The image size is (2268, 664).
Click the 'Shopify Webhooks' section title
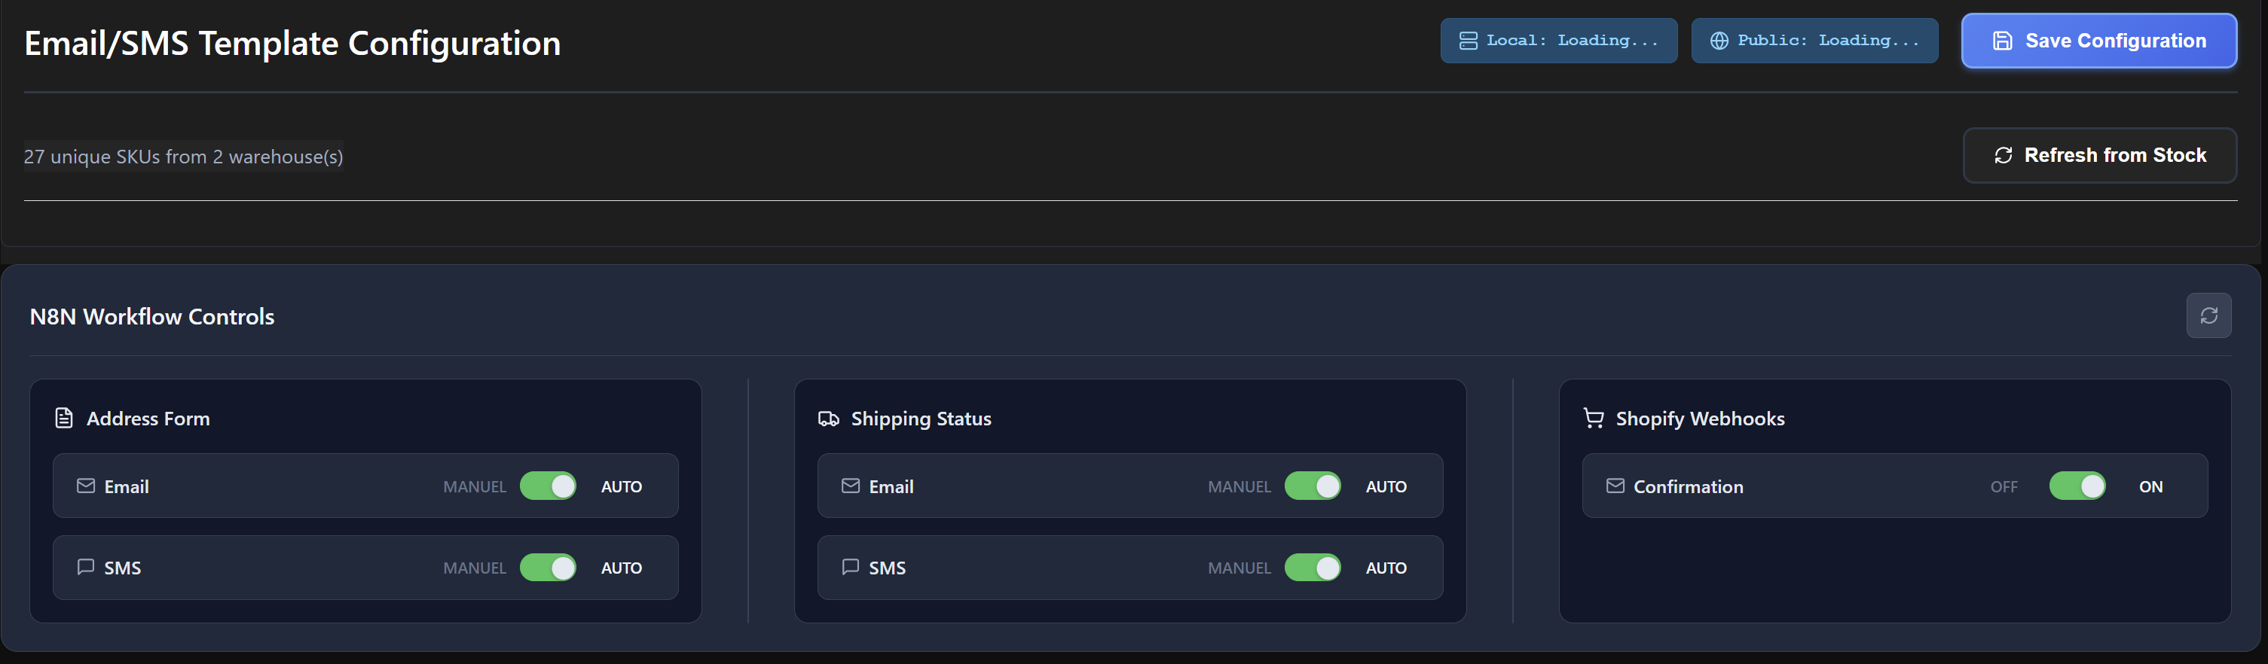[1700, 419]
